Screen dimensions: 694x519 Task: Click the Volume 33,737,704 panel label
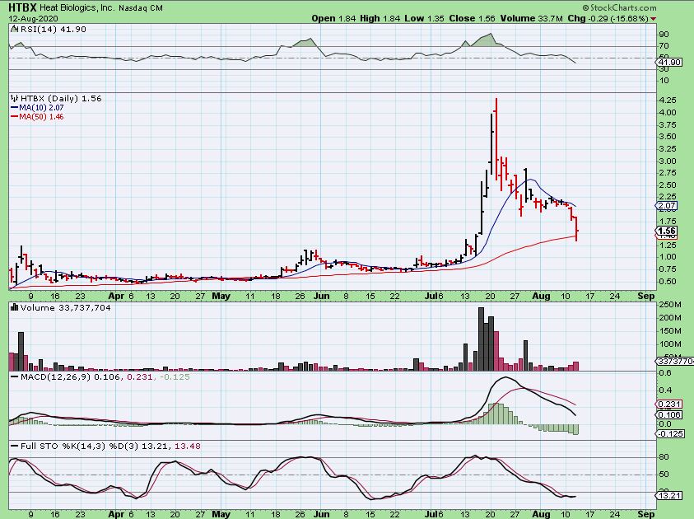click(66, 308)
